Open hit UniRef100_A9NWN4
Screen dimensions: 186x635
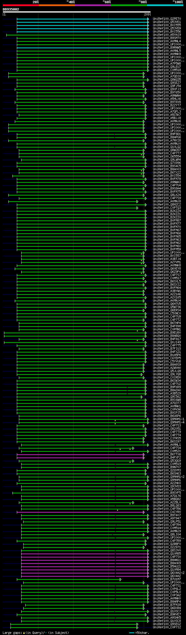pyautogui.click(x=167, y=96)
